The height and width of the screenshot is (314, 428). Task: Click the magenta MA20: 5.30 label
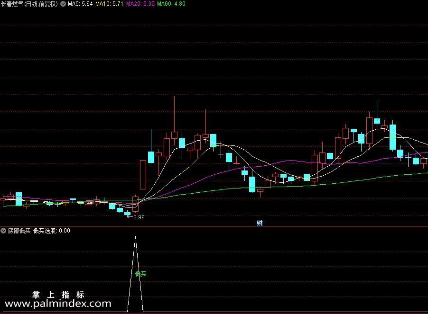140,4
